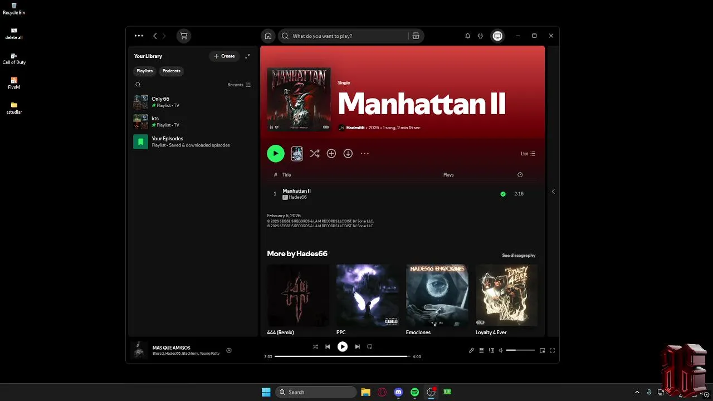Go back with the left arrow
713x401 pixels.
(155, 36)
